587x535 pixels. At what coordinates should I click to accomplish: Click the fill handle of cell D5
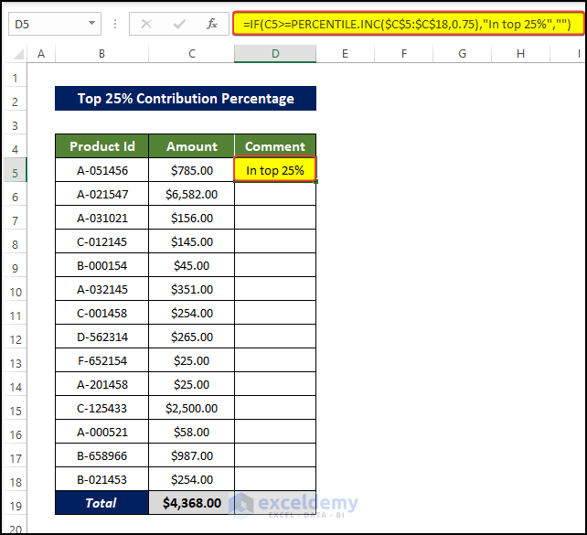click(x=316, y=182)
